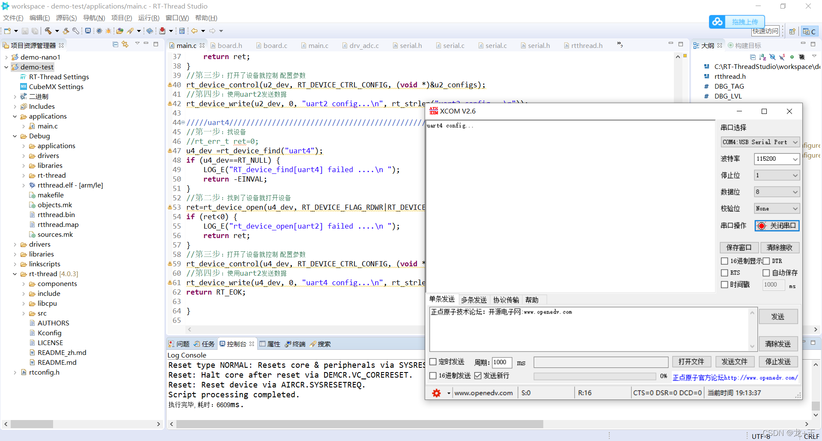
Task: Enable 16进制显示 checkbox in XCOM
Action: click(724, 261)
